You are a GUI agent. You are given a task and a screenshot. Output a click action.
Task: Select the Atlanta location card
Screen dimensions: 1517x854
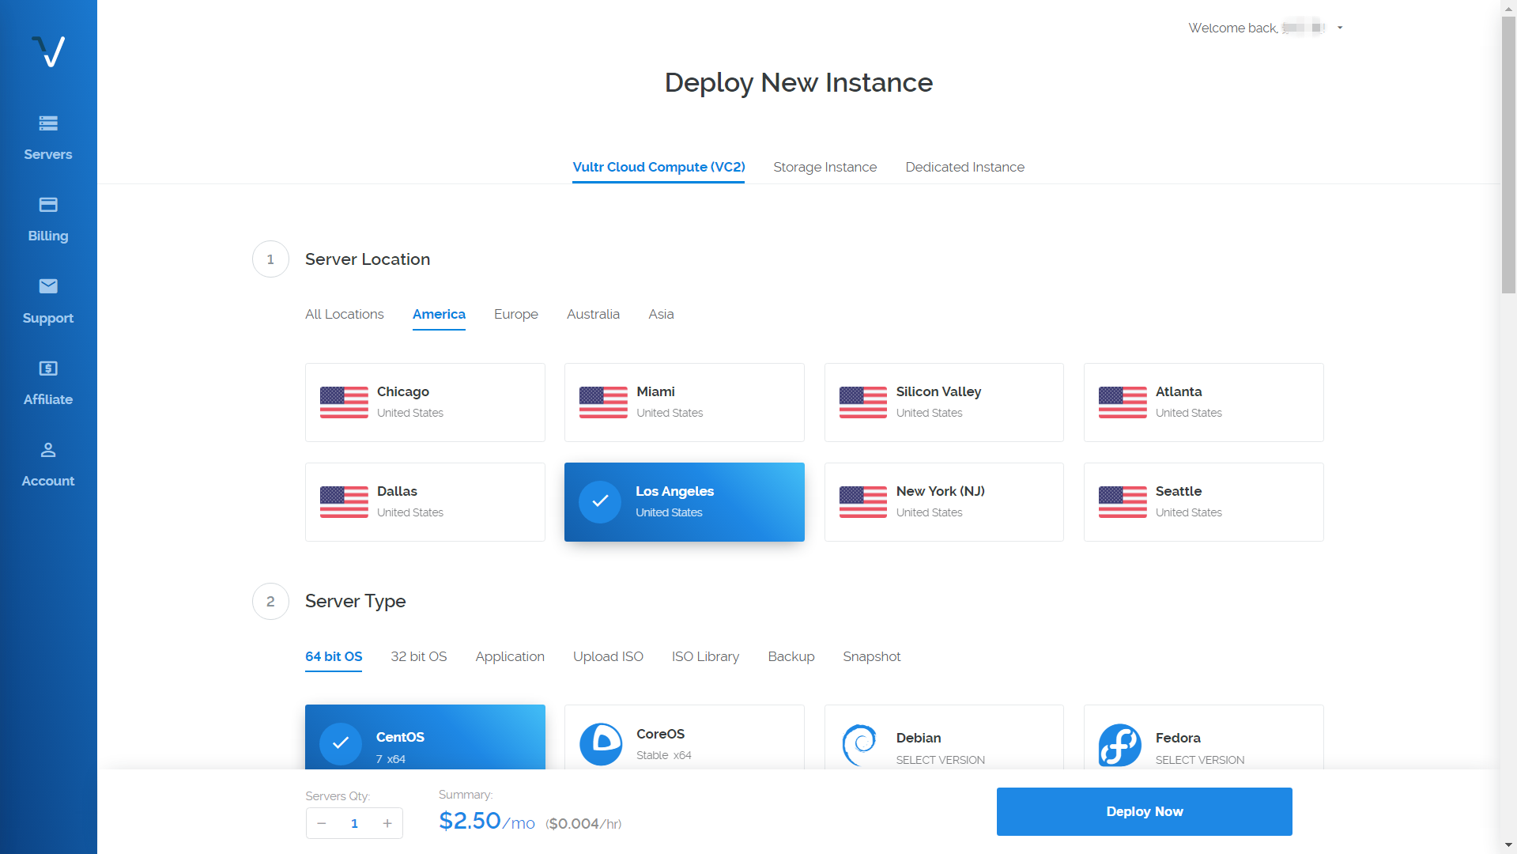1204,402
